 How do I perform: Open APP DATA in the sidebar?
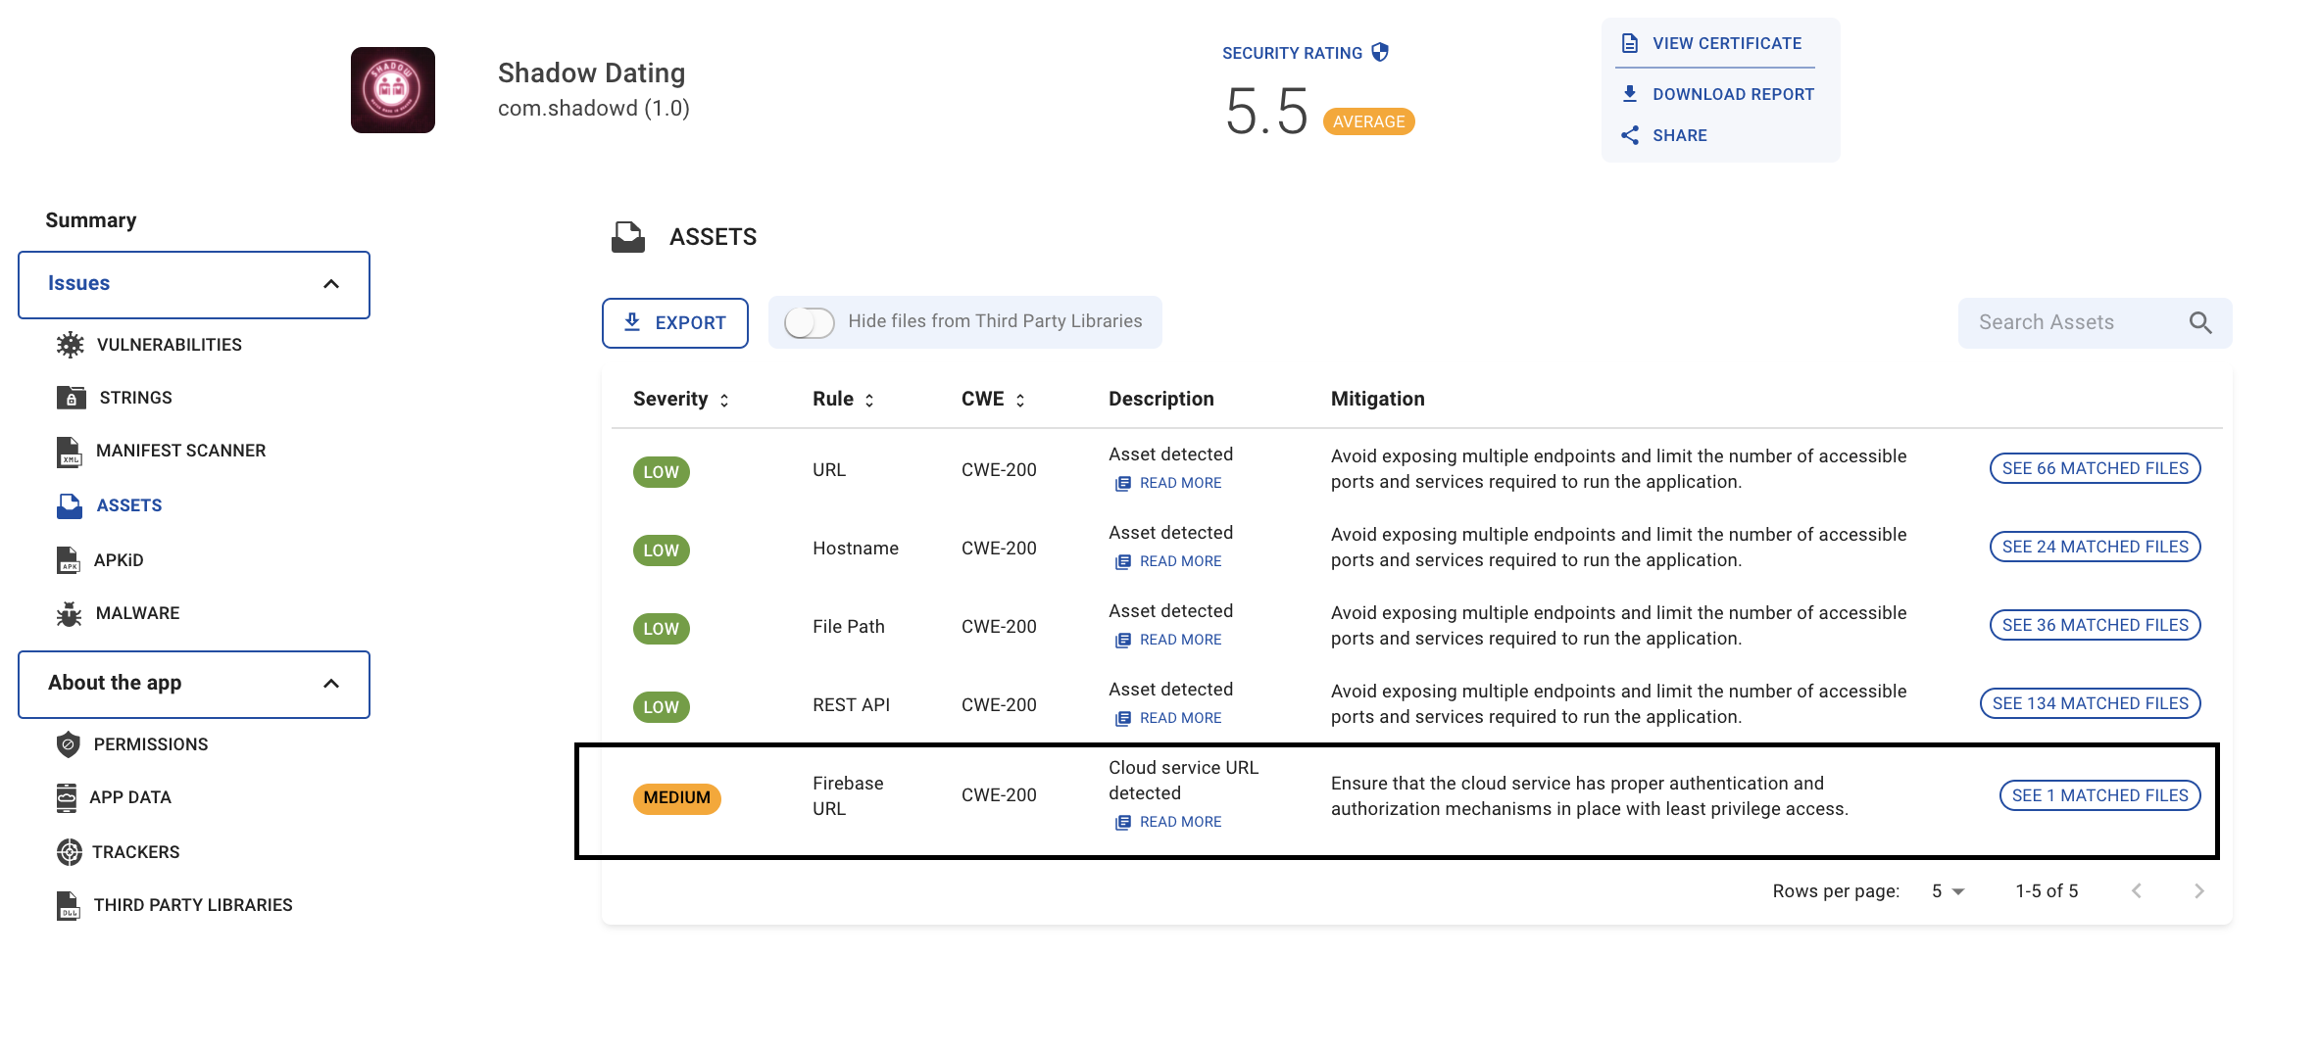click(x=130, y=797)
